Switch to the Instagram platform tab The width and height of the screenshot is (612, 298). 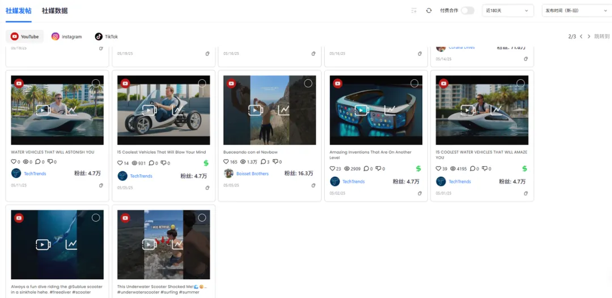67,37
